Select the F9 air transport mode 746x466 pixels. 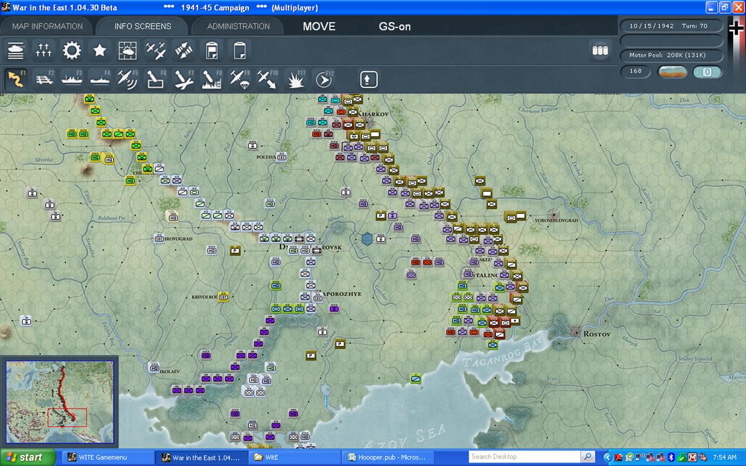click(x=239, y=80)
